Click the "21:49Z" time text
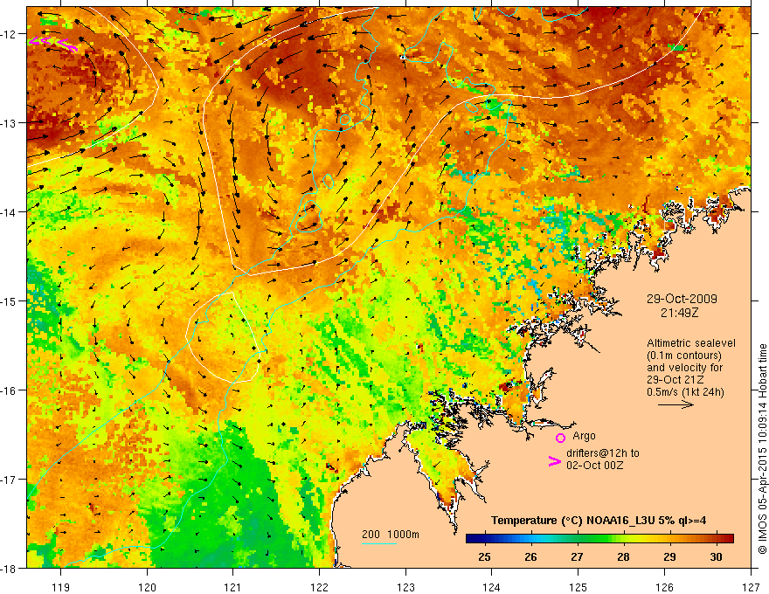Image resolution: width=769 pixels, height=594 pixels. pyautogui.click(x=679, y=313)
